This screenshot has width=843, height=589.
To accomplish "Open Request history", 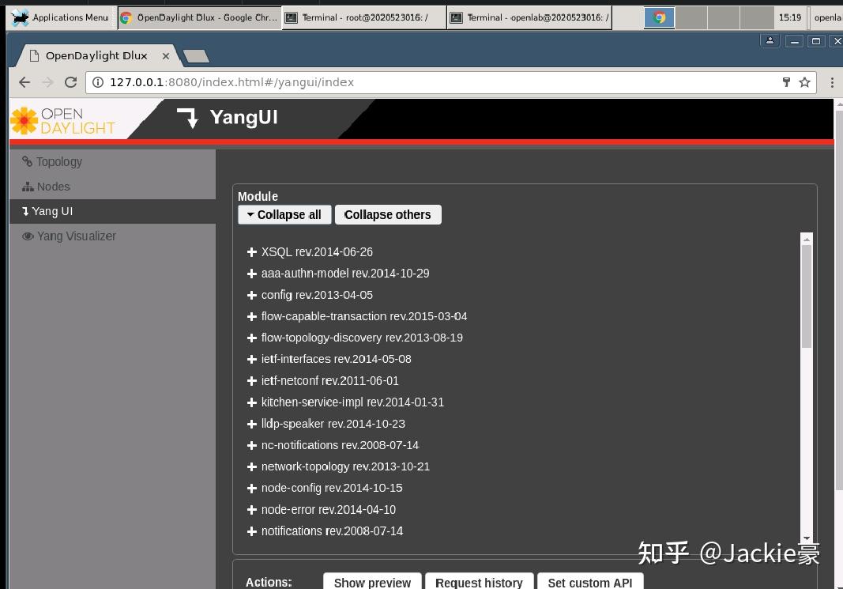I will pyautogui.click(x=479, y=582).
